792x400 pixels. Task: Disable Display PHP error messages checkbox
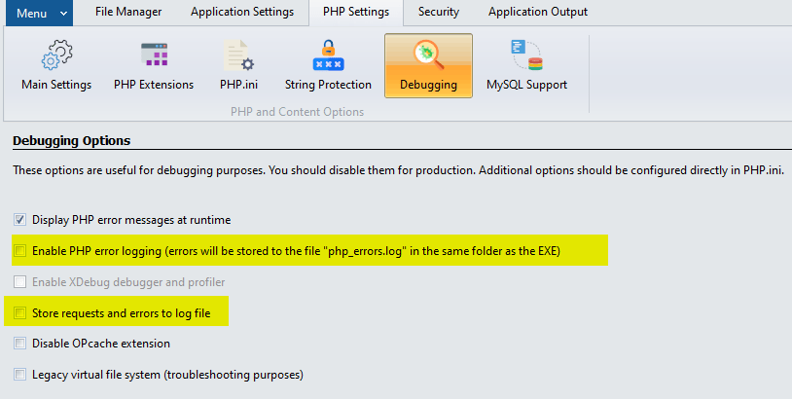[x=20, y=220]
